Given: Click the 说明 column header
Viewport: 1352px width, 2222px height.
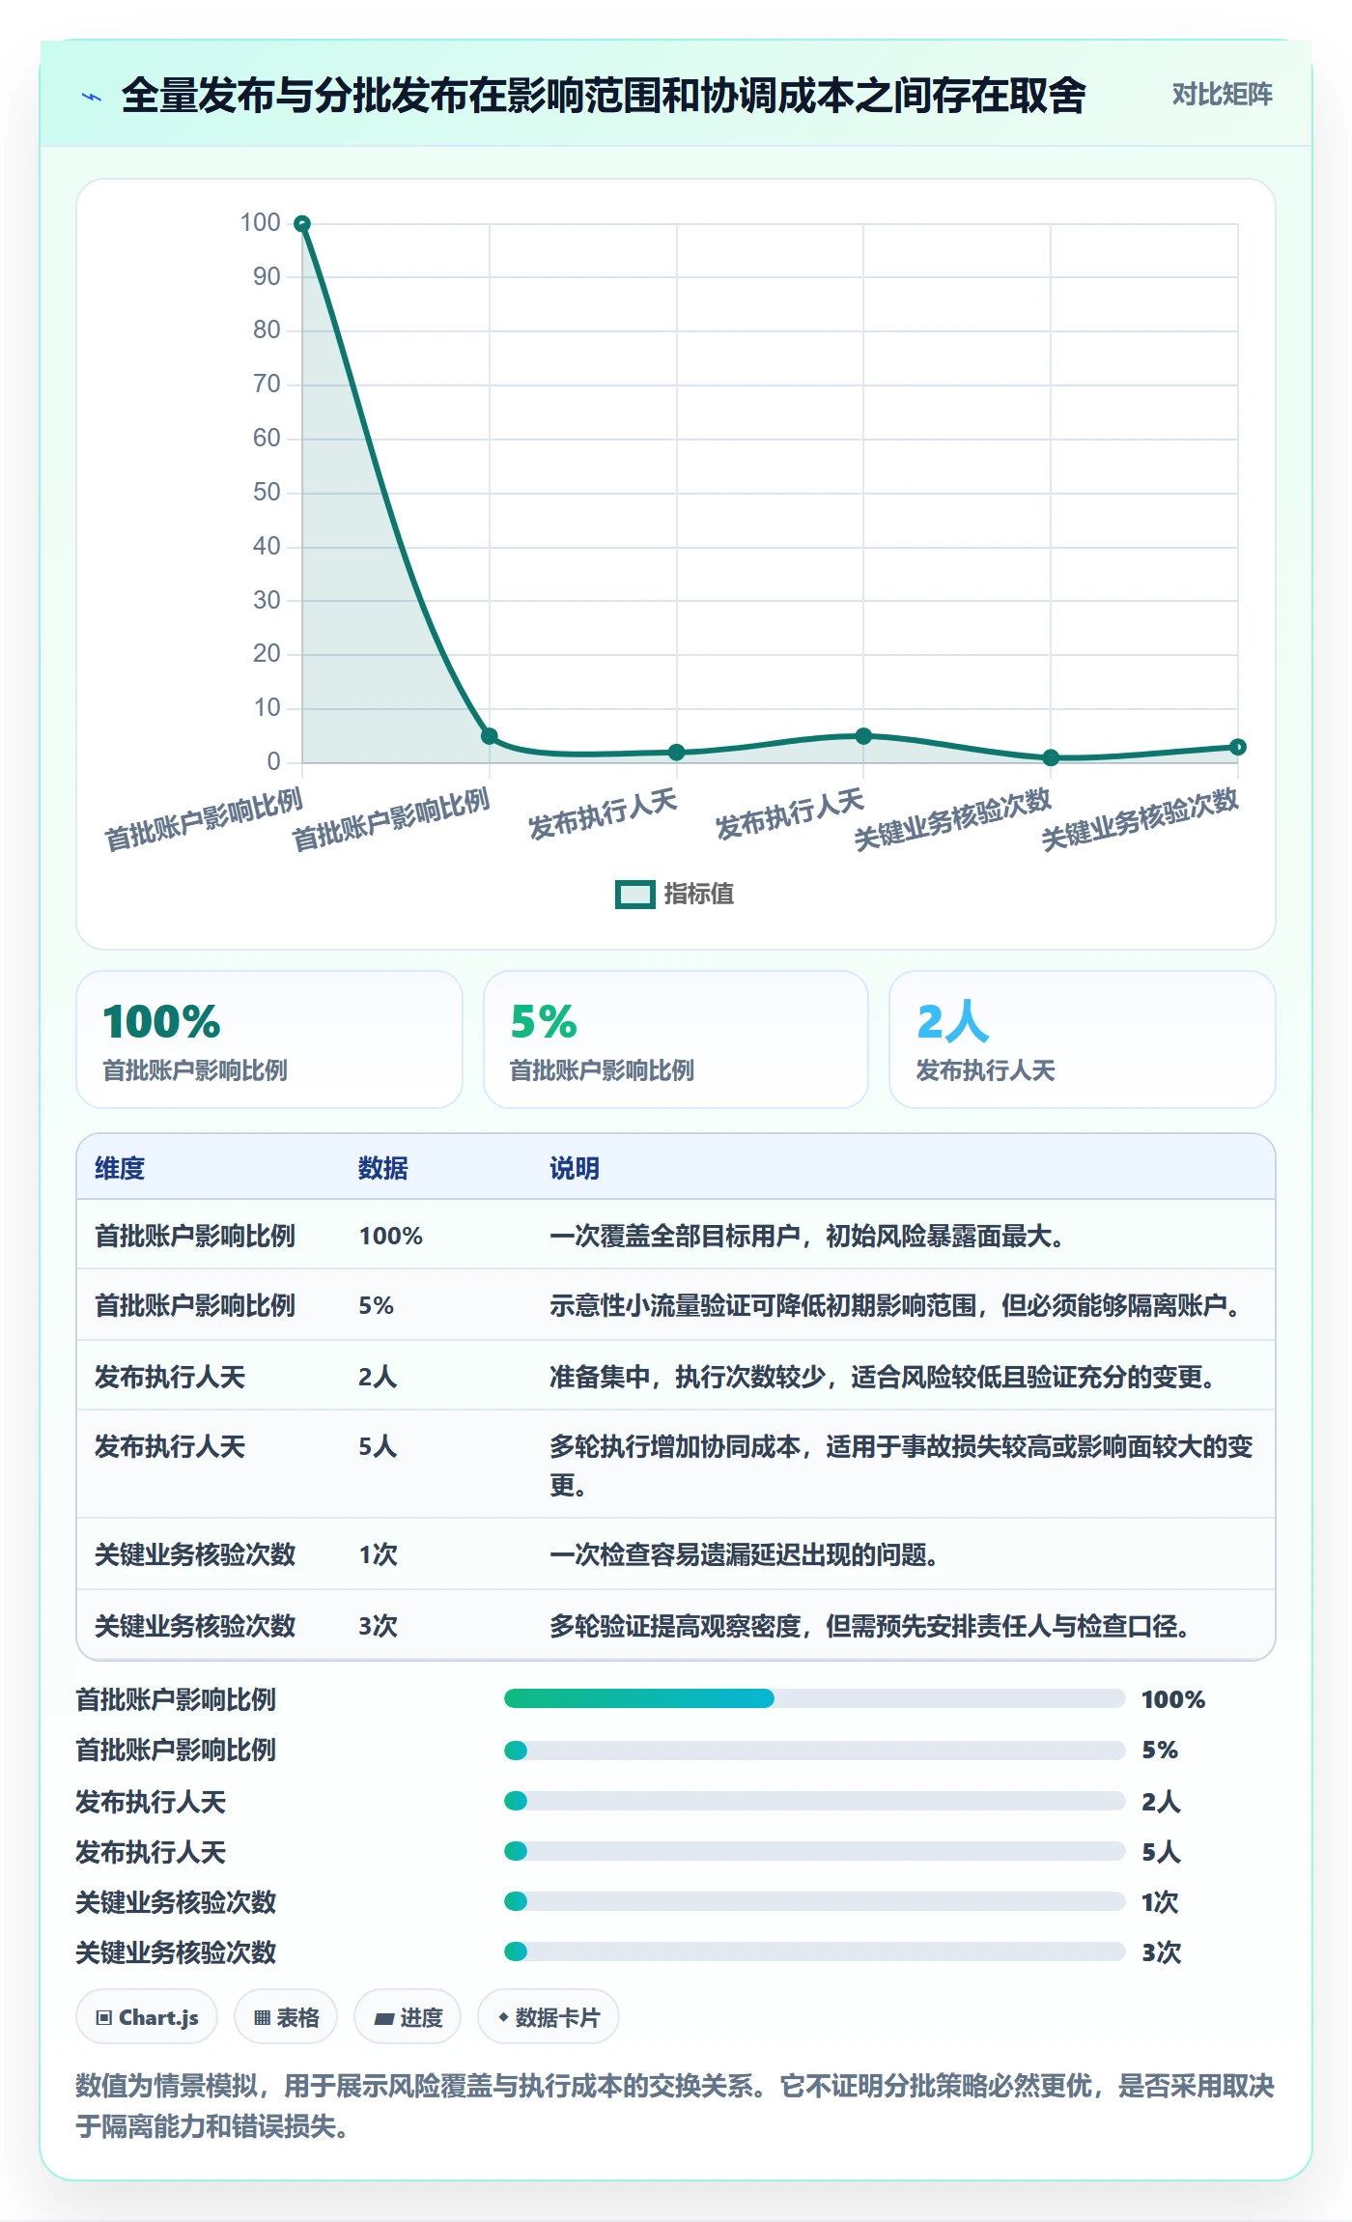Looking at the screenshot, I should point(575,1168).
